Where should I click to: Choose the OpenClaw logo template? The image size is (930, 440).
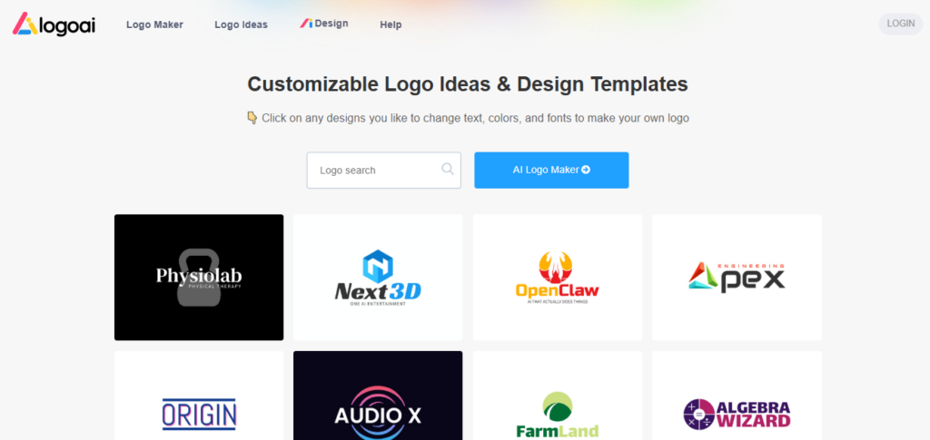(x=558, y=277)
